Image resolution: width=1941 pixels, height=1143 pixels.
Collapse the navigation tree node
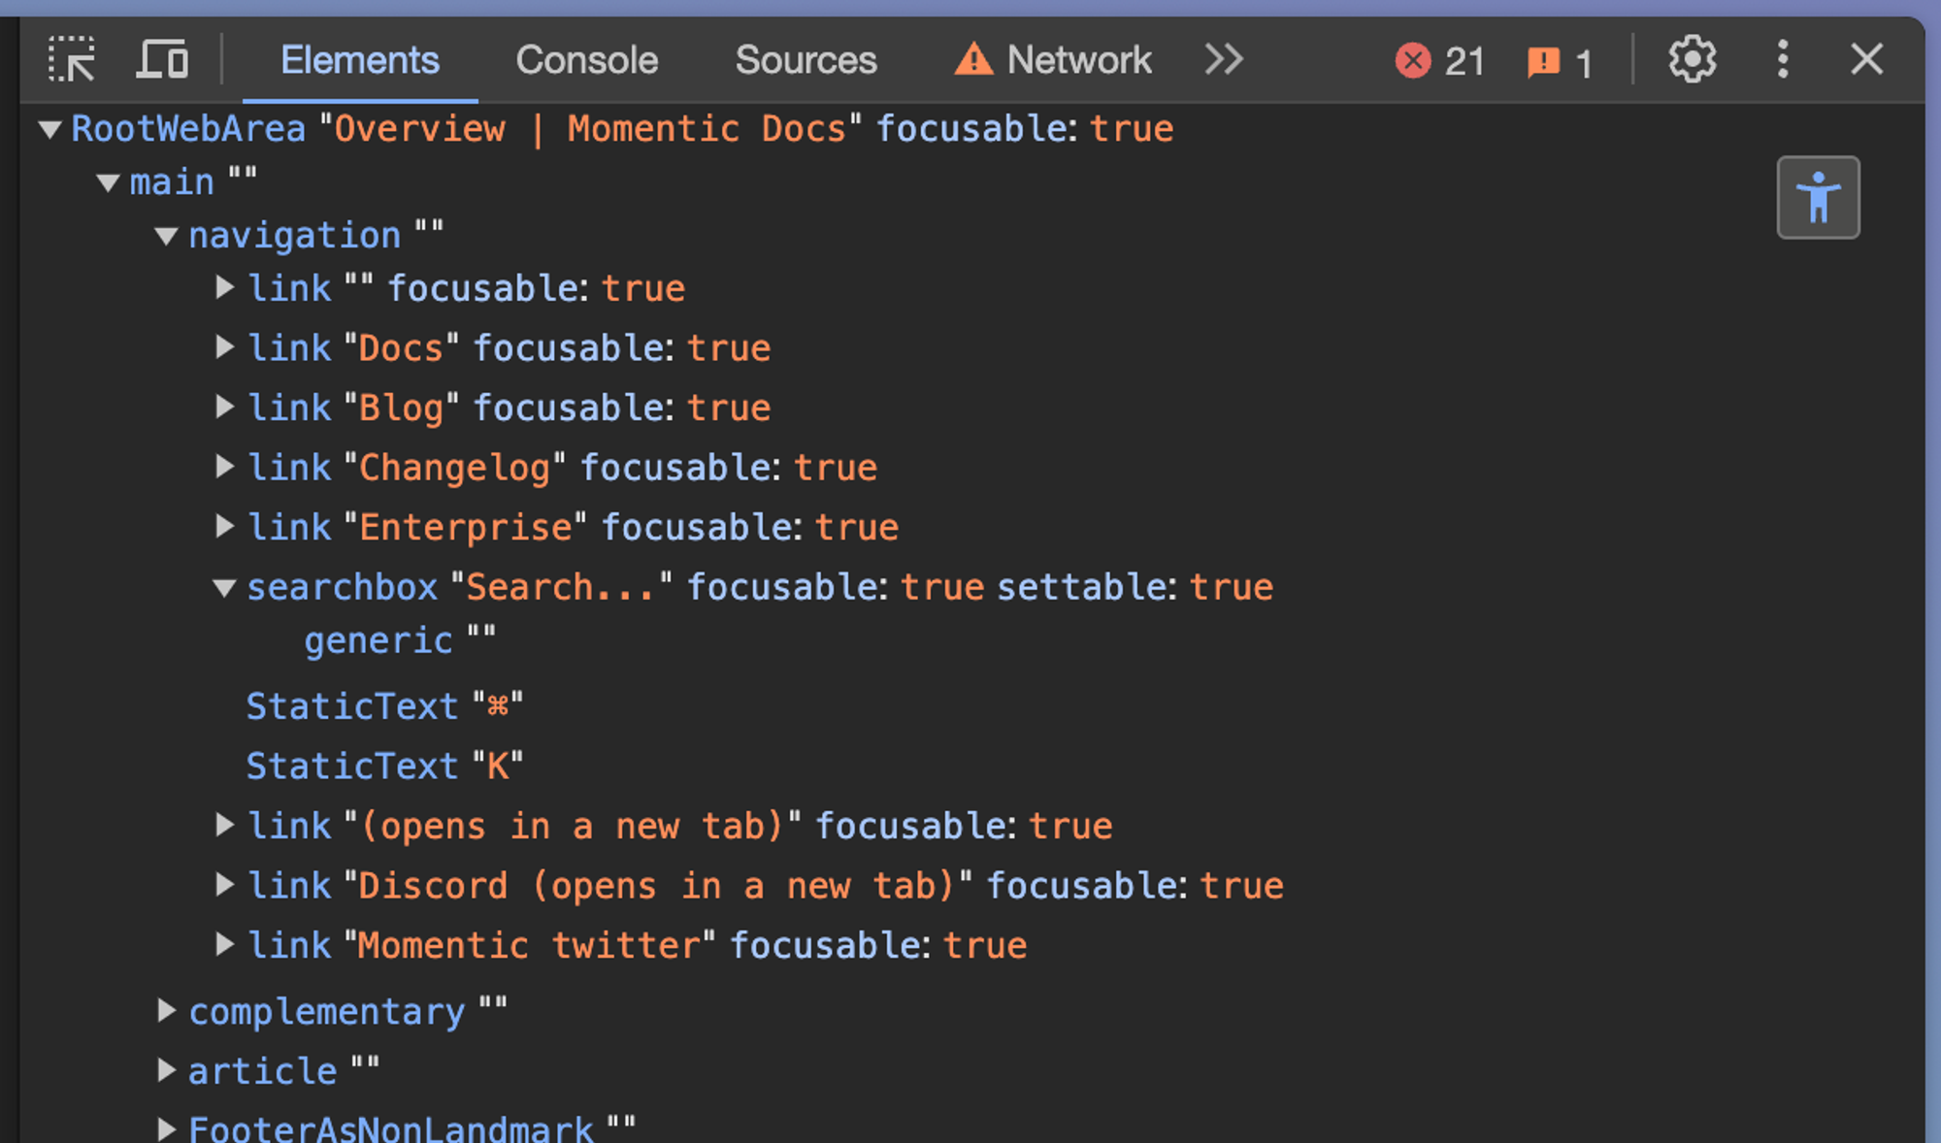point(166,236)
